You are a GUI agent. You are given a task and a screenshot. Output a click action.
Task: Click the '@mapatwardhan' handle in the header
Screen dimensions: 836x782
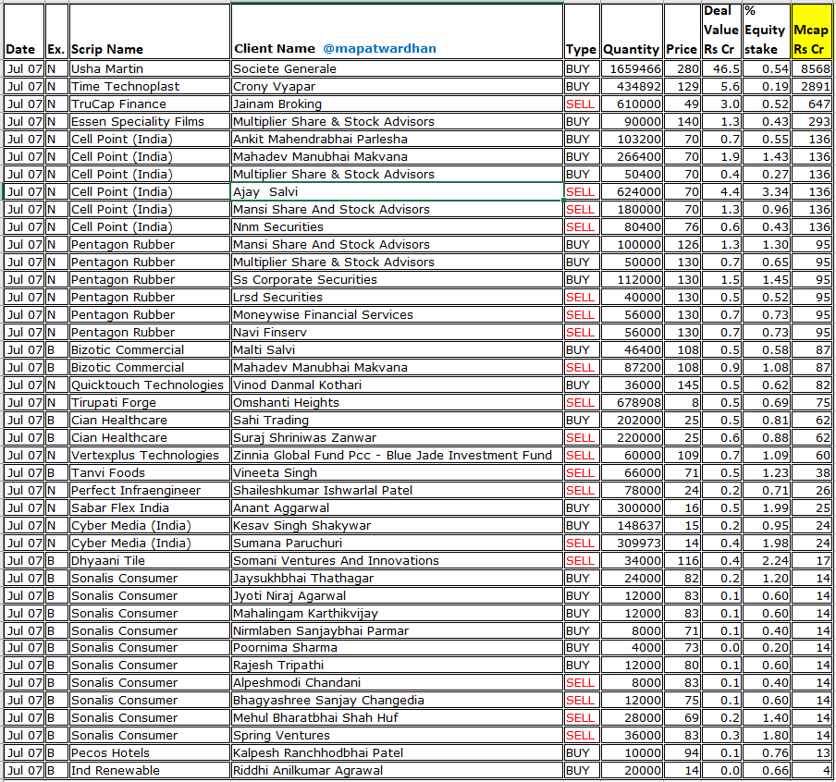[379, 48]
